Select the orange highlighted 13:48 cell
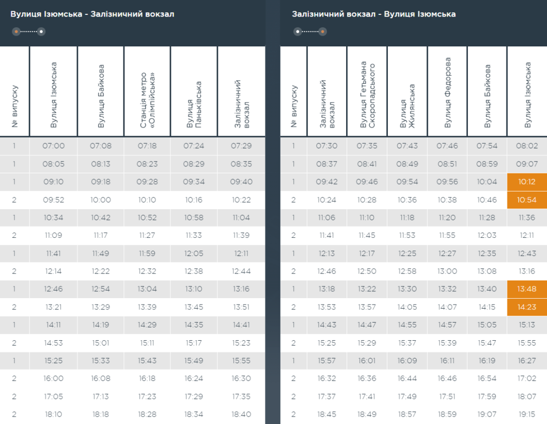This screenshot has width=547, height=424. pyautogui.click(x=527, y=290)
